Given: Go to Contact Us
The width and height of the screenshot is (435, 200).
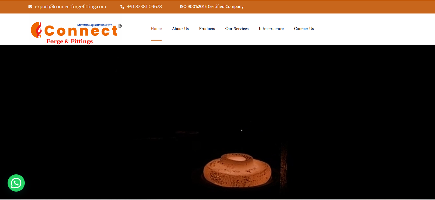Looking at the screenshot, I should pos(304,29).
